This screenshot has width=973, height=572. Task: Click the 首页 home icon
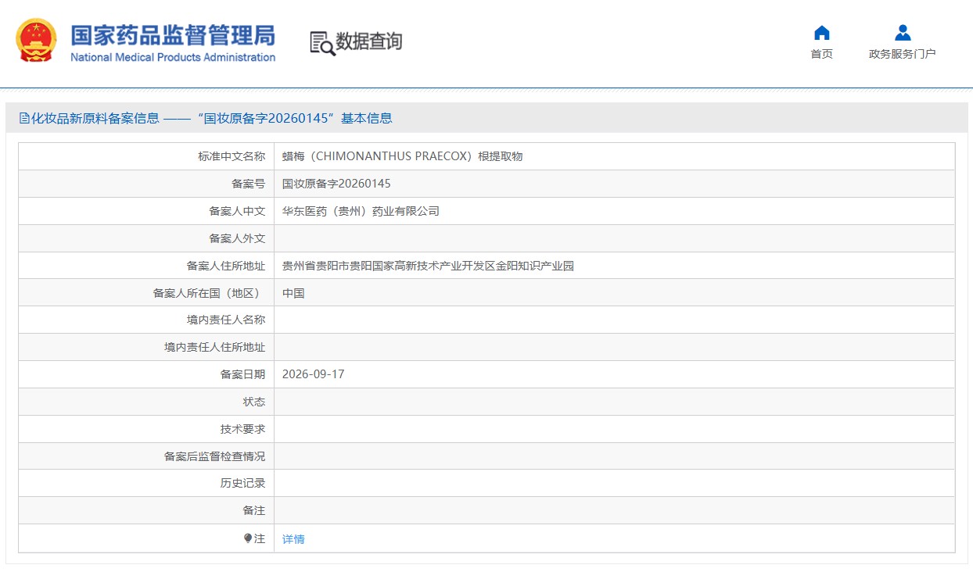821,33
